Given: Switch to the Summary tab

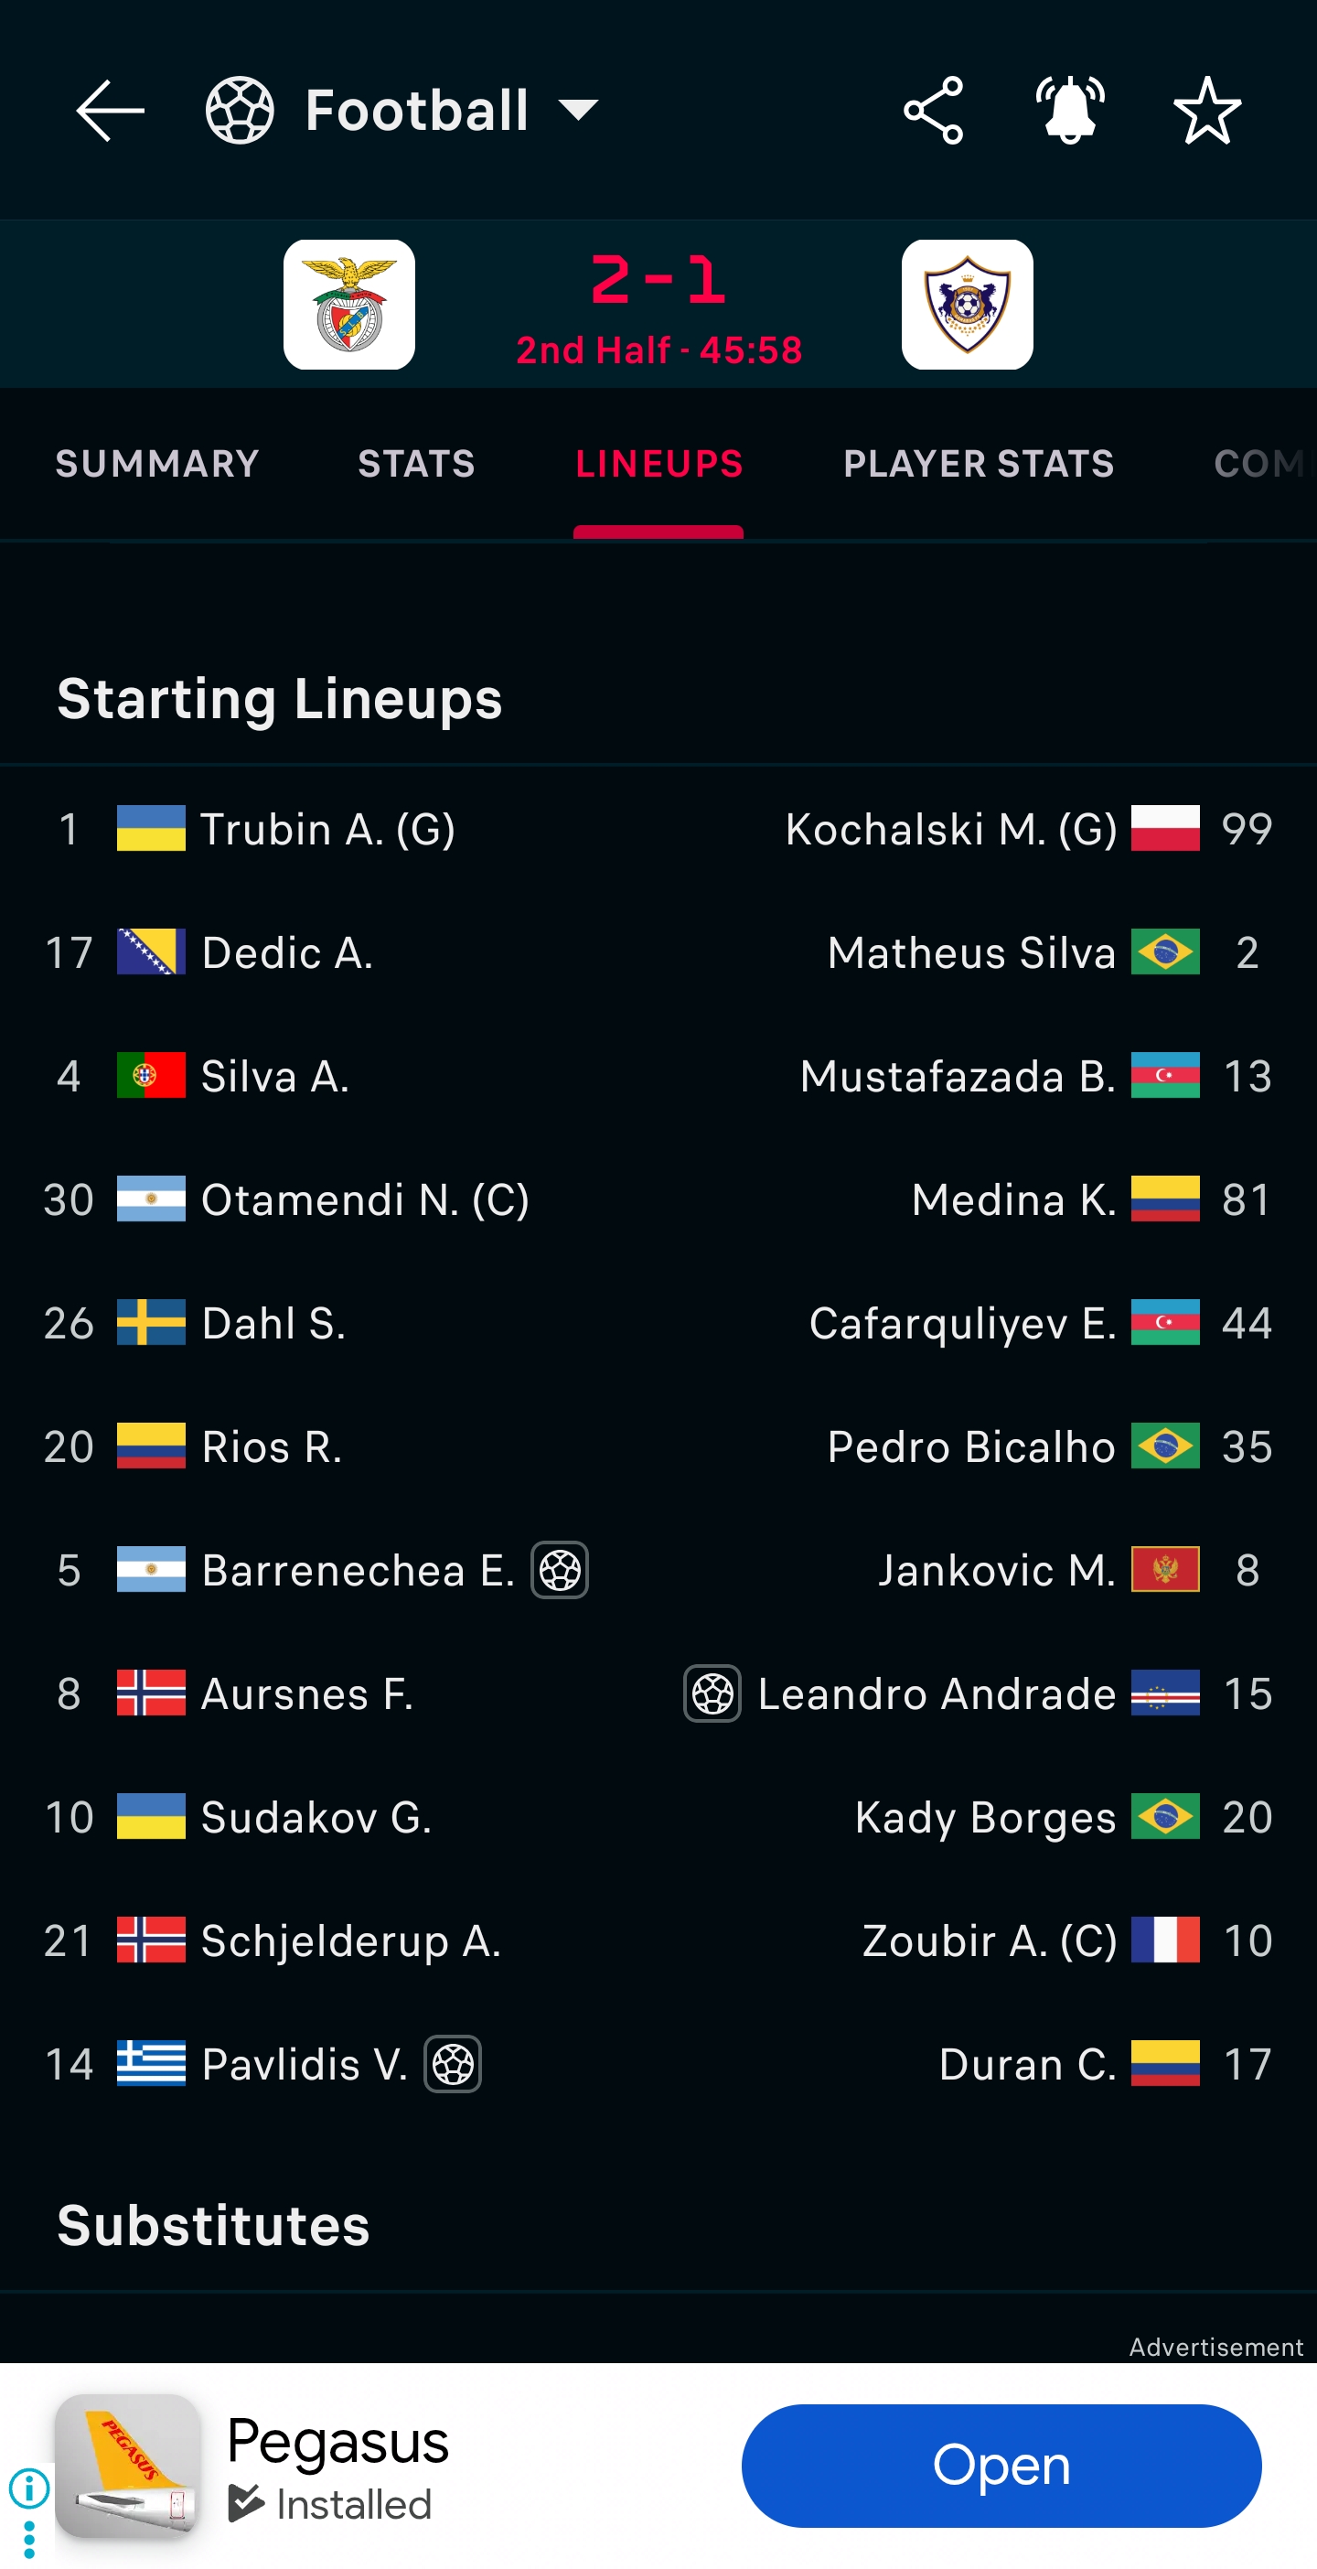Looking at the screenshot, I should [157, 464].
